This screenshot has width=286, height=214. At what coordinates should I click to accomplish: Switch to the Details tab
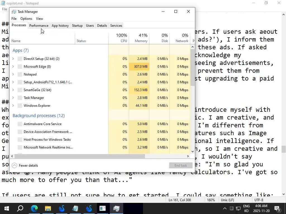(x=102, y=26)
